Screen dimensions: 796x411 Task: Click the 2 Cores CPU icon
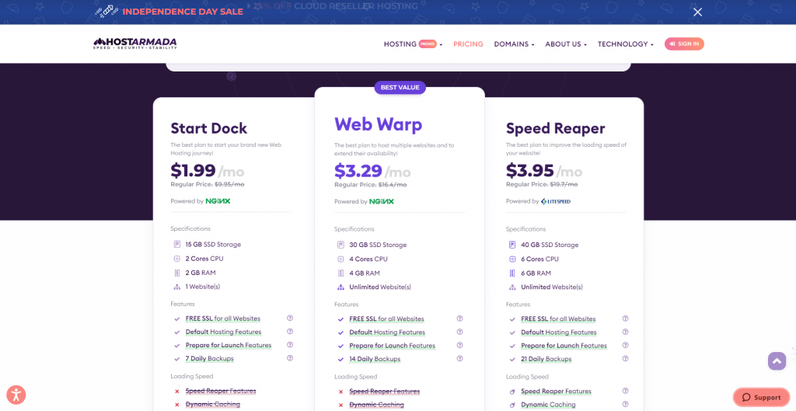pyautogui.click(x=177, y=258)
